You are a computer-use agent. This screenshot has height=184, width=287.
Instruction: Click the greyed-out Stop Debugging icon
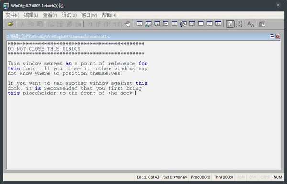pos(69,24)
